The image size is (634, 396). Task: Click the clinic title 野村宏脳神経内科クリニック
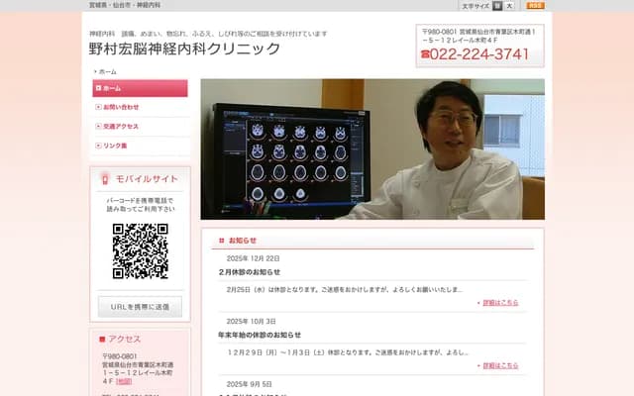click(184, 49)
